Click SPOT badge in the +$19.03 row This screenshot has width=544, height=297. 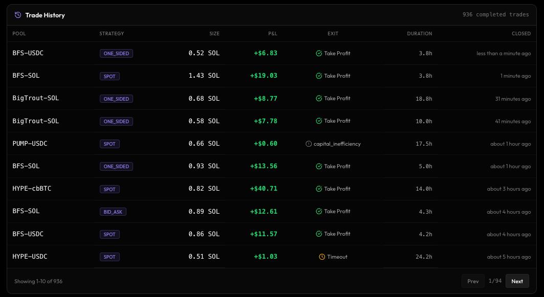pos(110,76)
